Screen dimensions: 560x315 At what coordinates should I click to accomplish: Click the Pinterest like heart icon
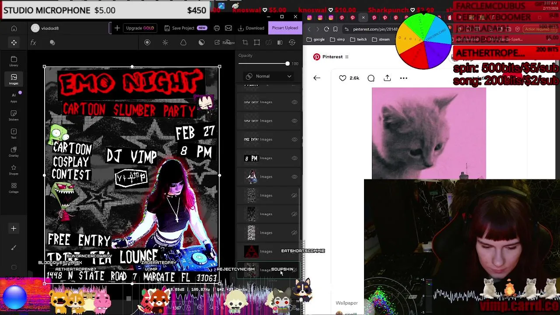click(343, 78)
